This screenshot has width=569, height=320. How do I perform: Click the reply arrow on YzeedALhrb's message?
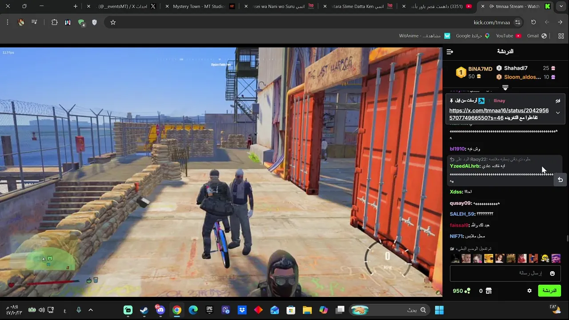pos(560,180)
